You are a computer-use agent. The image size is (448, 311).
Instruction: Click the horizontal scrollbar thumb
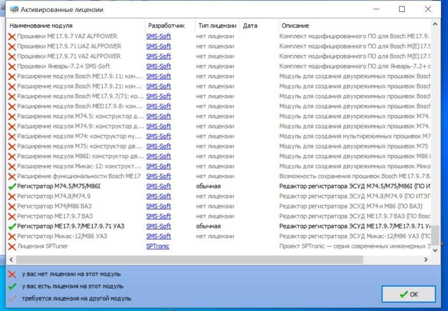tap(189, 259)
